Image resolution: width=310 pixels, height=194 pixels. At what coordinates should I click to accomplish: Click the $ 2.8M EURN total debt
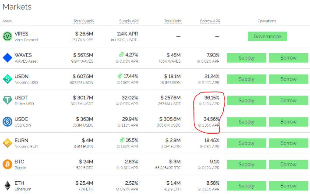click(173, 141)
